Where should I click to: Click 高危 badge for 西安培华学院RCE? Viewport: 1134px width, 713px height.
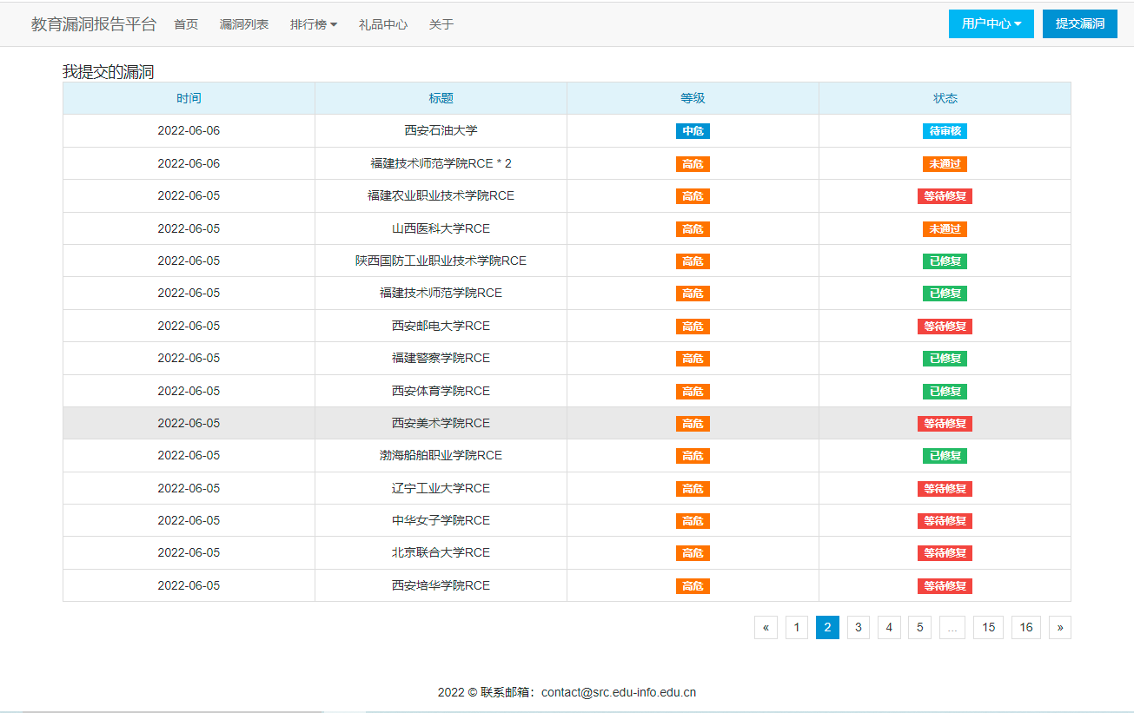point(693,586)
